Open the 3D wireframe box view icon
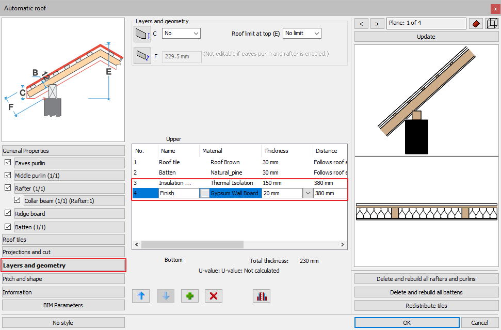Viewport: 501px width, 330px height. (x=492, y=24)
